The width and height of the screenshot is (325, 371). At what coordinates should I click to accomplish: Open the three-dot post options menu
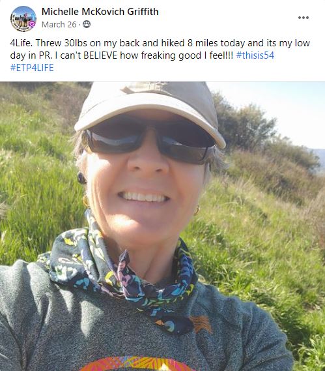[304, 18]
